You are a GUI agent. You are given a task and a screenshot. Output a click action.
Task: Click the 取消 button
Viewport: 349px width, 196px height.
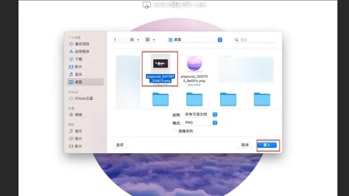[245, 145]
